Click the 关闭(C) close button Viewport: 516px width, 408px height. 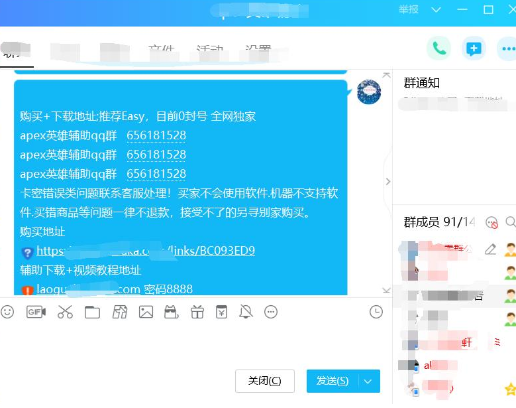click(264, 381)
